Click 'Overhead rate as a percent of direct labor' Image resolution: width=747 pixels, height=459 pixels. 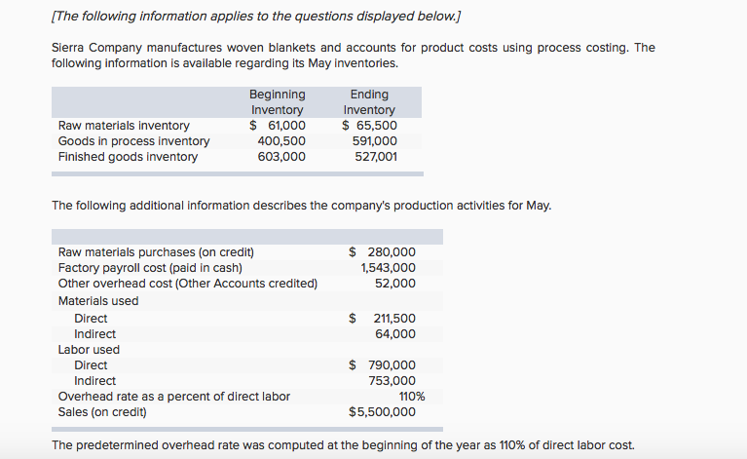point(174,397)
